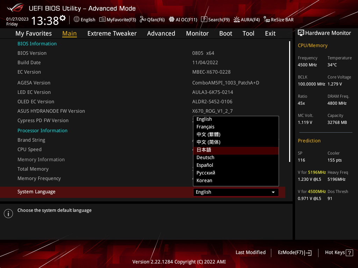The height and width of the screenshot is (268, 358).
Task: Open the Monitor tab
Action: 197,33
